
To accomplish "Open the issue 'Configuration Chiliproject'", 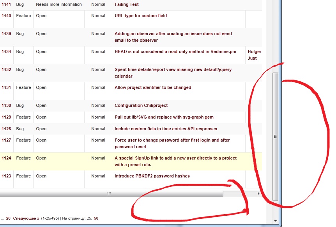I will point(141,105).
